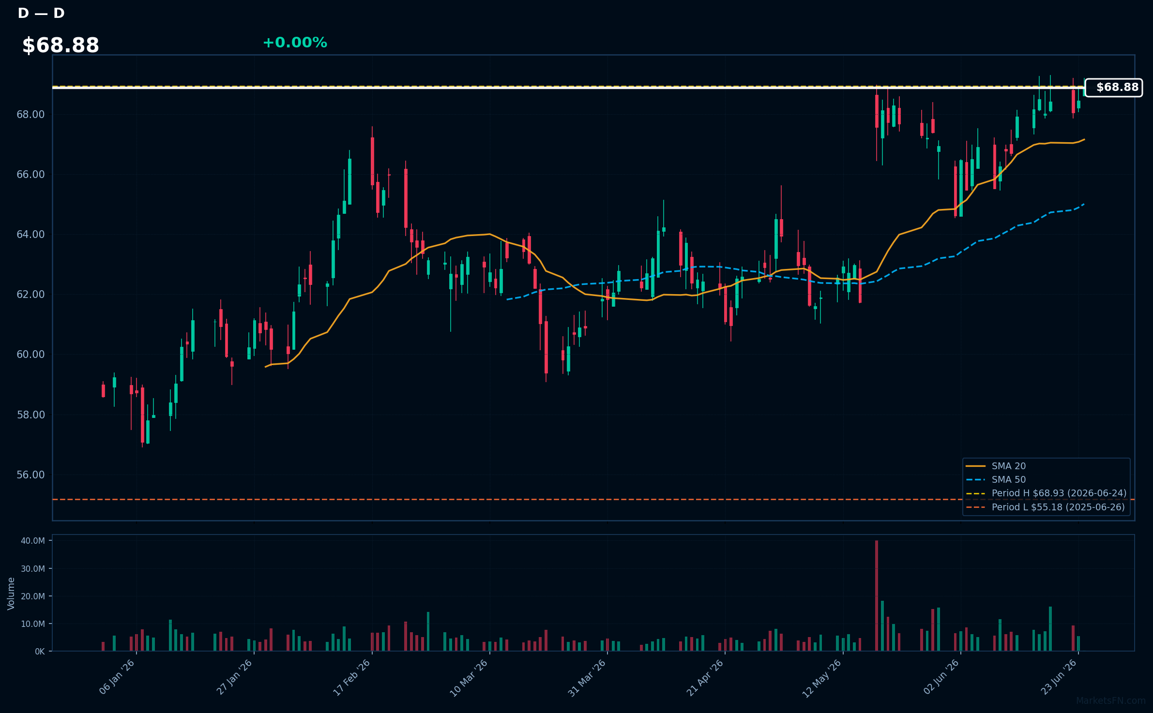The width and height of the screenshot is (1153, 713).
Task: Click the 56.00 price axis label
Action: [30, 475]
